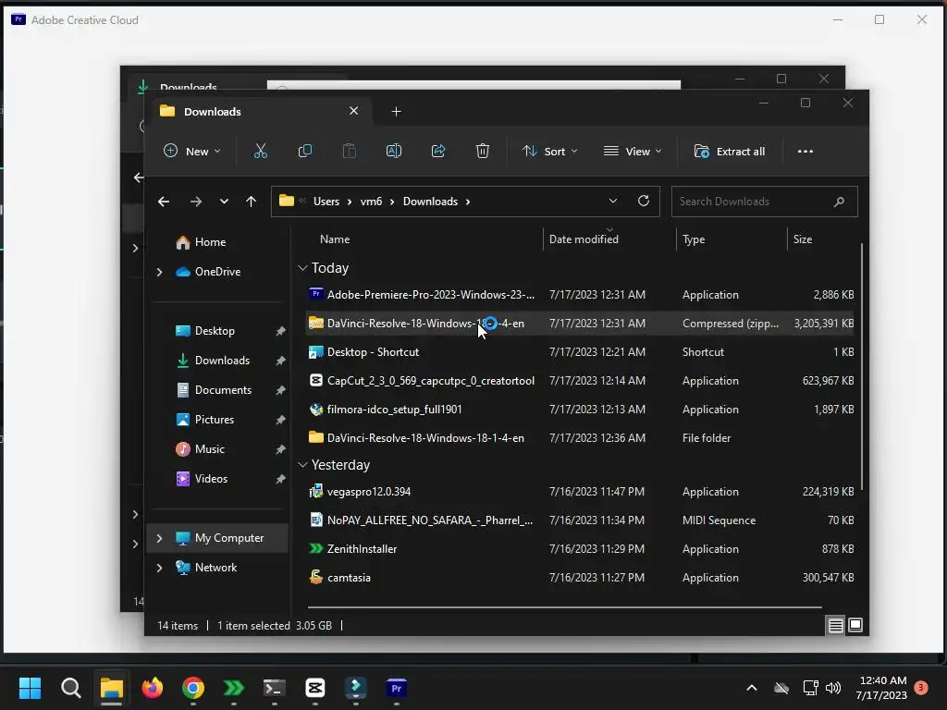The image size is (947, 710).
Task: Open taskbar Search
Action: 70,688
